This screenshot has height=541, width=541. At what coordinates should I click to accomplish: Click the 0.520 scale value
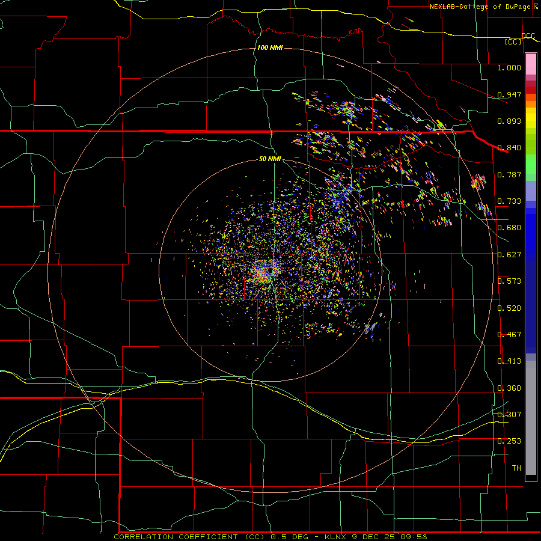click(509, 308)
